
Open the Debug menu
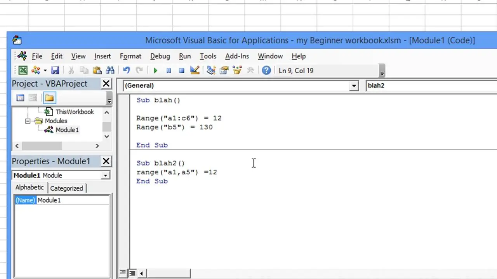click(160, 56)
